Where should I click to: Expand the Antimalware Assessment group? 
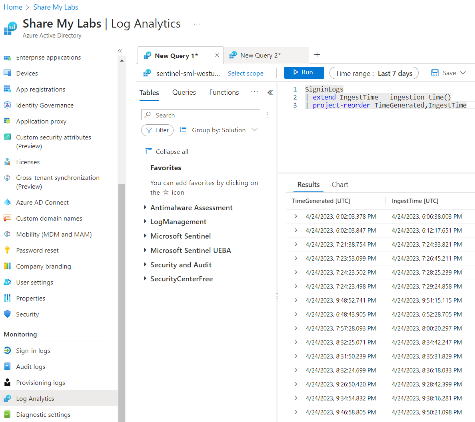coord(145,207)
